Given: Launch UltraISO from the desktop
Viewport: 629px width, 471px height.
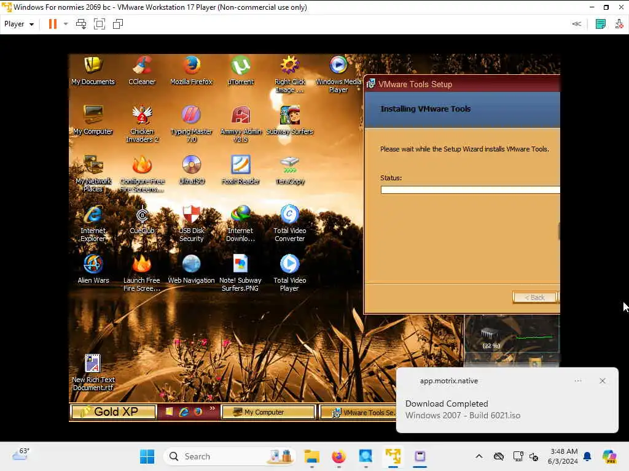Looking at the screenshot, I should [192, 170].
